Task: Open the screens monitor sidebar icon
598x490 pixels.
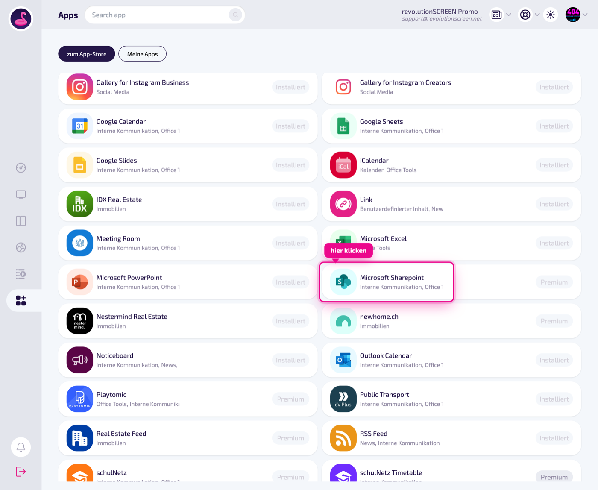Action: (x=21, y=194)
